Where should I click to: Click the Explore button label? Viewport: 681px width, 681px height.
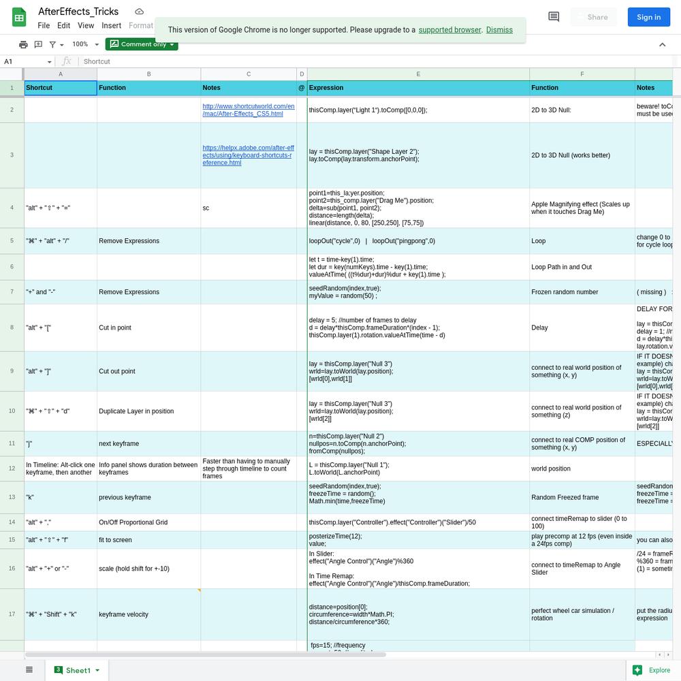pyautogui.click(x=659, y=670)
